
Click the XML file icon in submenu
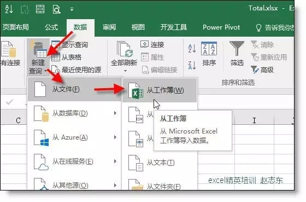point(136,139)
